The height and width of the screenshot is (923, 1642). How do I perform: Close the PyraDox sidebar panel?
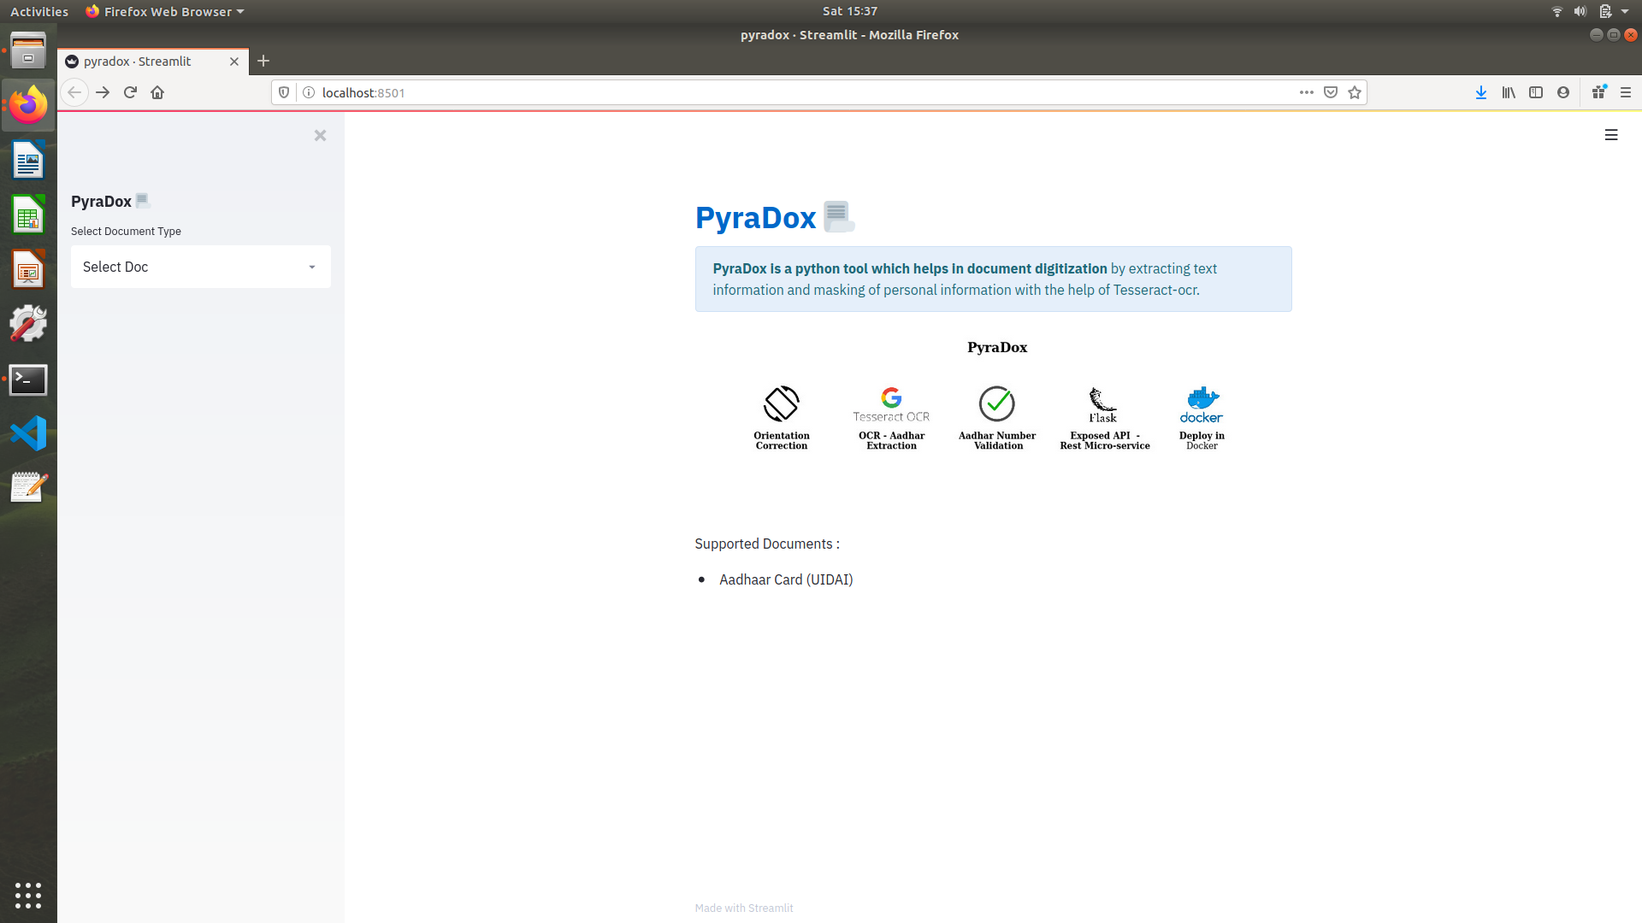point(320,135)
